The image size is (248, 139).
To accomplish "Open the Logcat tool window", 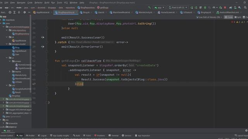I will pos(42,136).
